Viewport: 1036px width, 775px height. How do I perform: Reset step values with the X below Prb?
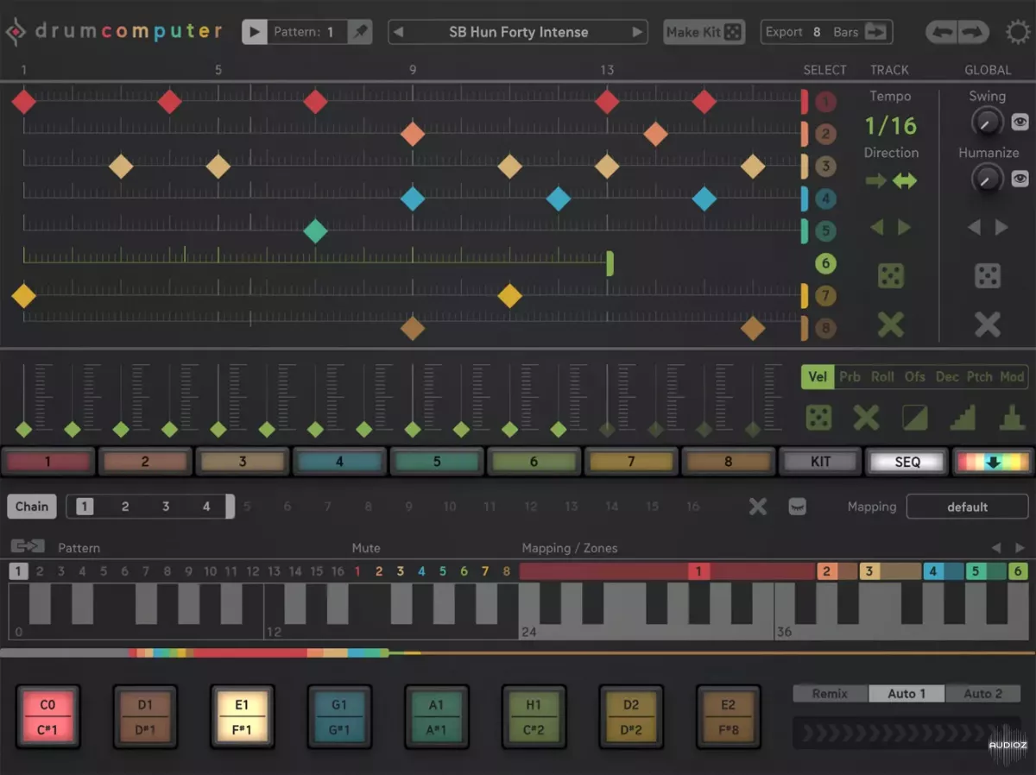tap(866, 418)
